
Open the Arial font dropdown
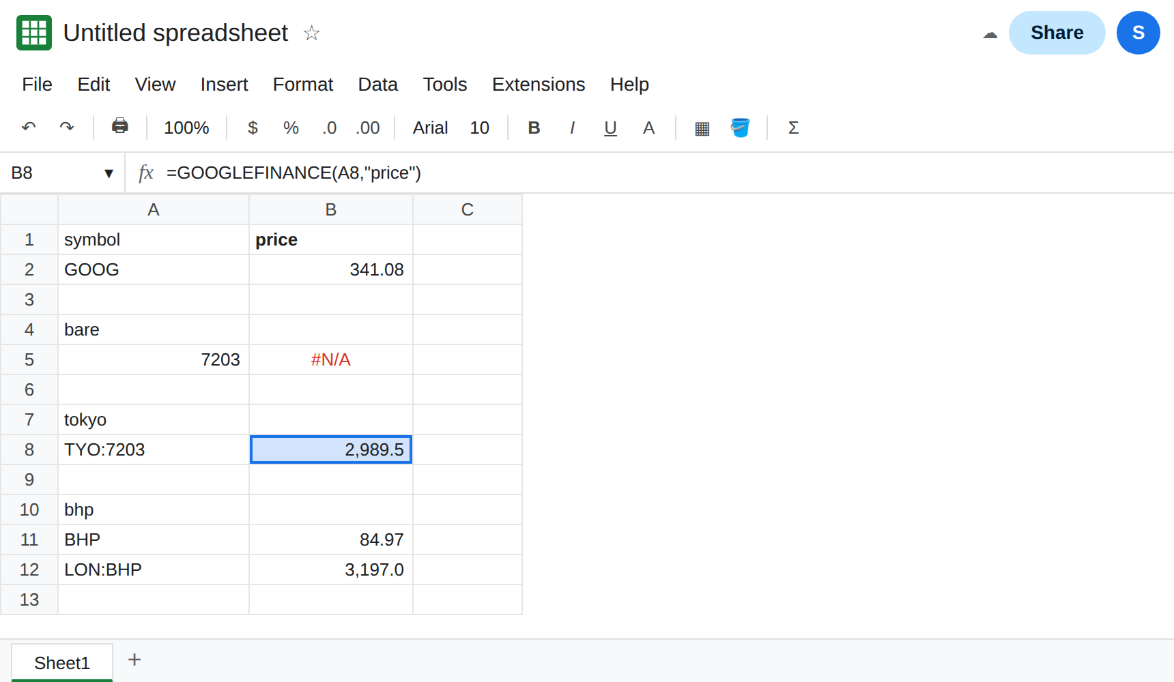pyautogui.click(x=431, y=128)
